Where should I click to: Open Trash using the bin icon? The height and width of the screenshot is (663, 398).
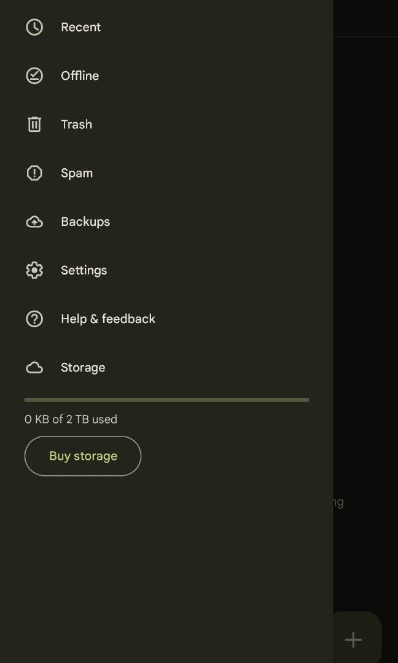[34, 124]
